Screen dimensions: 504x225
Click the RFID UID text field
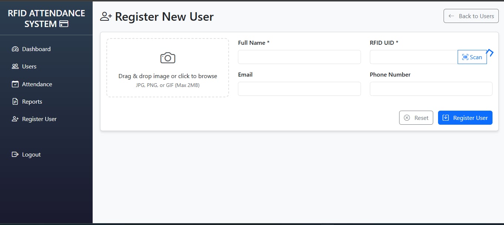414,57
